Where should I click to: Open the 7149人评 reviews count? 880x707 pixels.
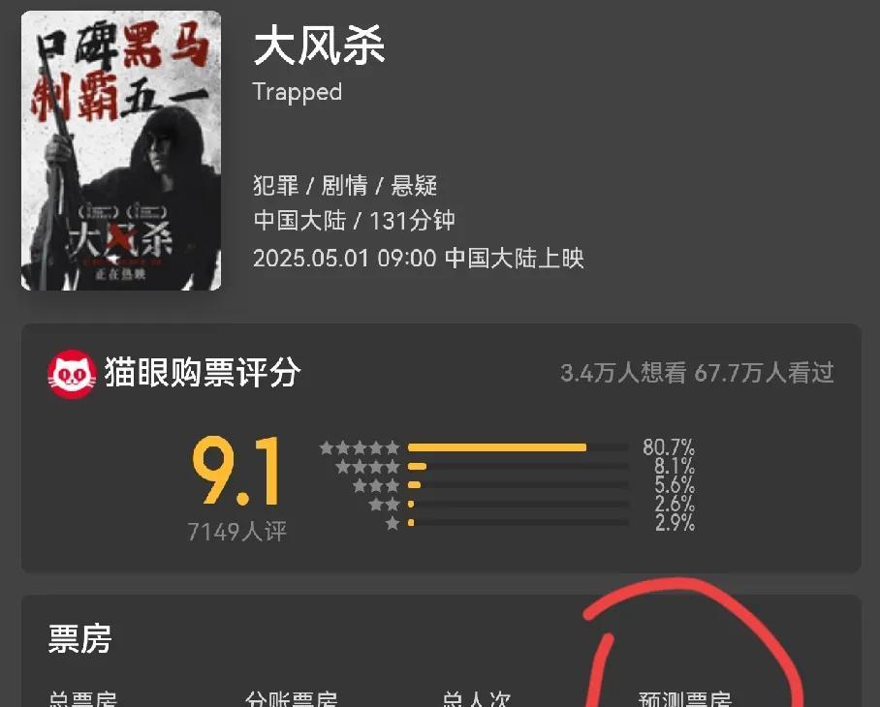pos(236,532)
